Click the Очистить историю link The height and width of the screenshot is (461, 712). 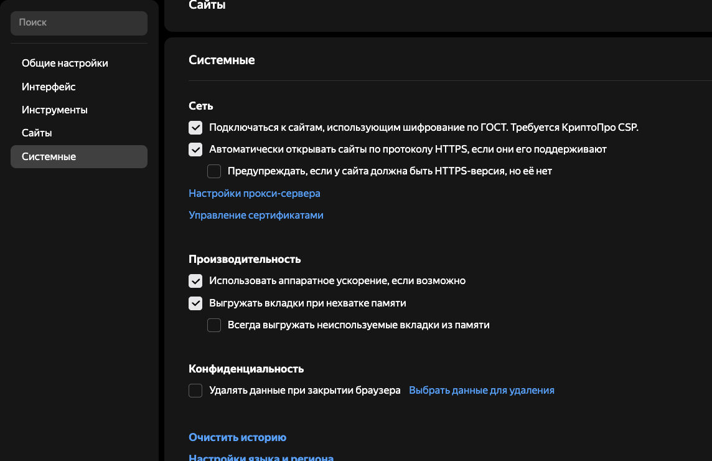(x=237, y=438)
